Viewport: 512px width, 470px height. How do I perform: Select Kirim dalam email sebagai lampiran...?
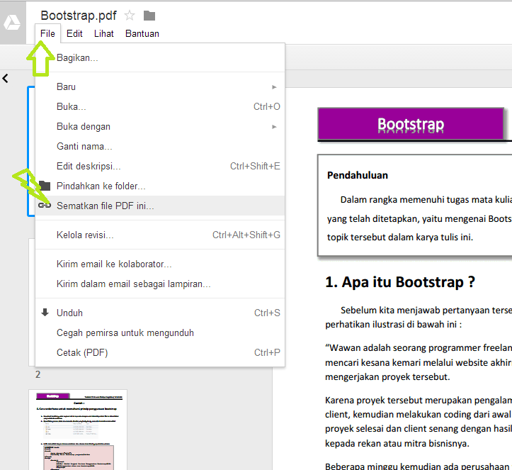160,284
